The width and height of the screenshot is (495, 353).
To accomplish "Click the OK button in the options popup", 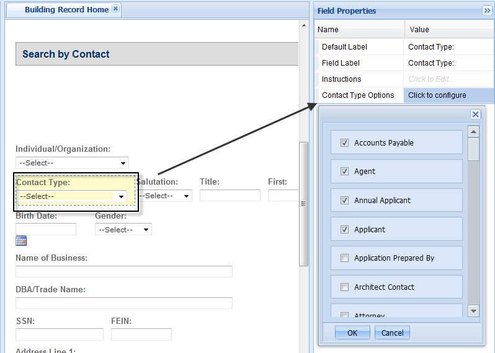I will (x=352, y=333).
